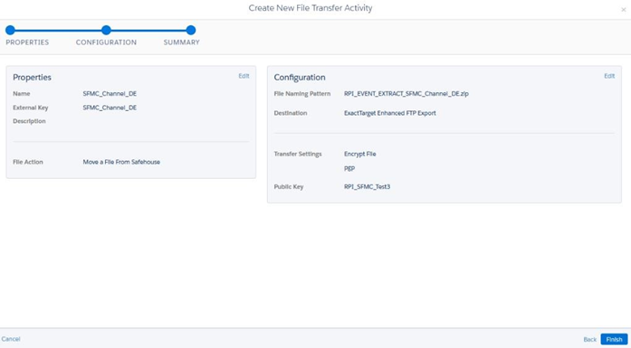Click ExactTarget Enhanced FTP Export destination
Image resolution: width=631 pixels, height=348 pixels.
tap(390, 113)
